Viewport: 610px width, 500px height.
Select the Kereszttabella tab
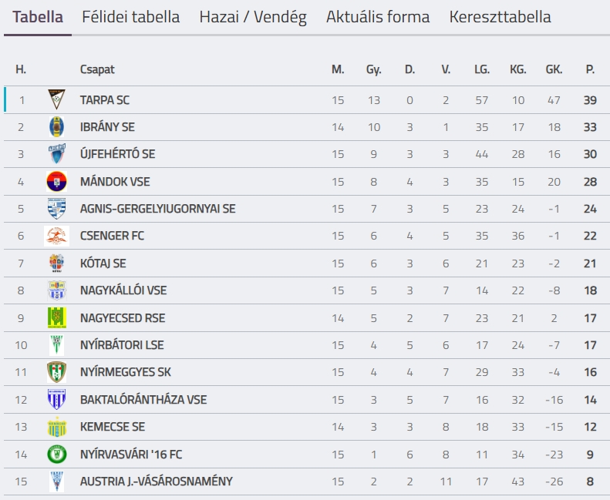[x=500, y=17]
